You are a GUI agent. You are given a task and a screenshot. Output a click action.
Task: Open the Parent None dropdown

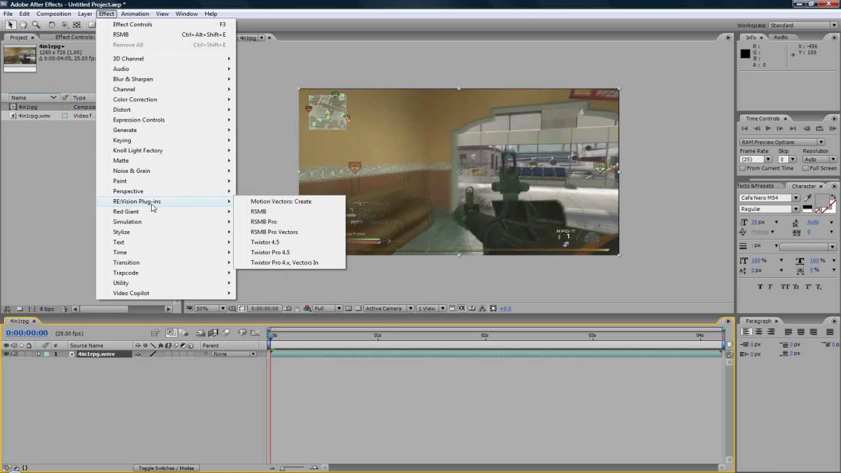point(234,354)
